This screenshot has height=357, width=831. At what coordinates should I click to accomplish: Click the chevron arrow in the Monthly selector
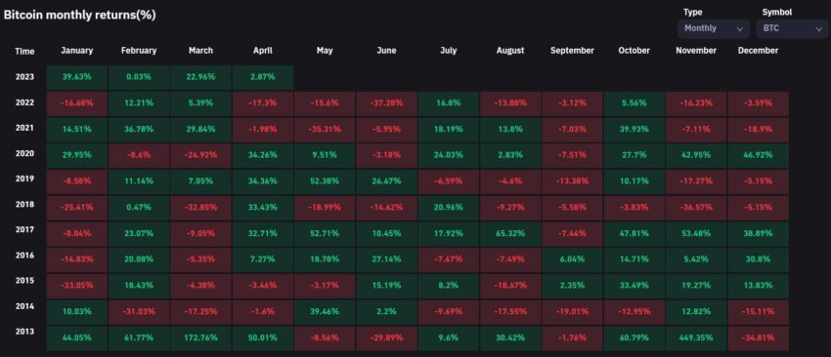point(740,29)
